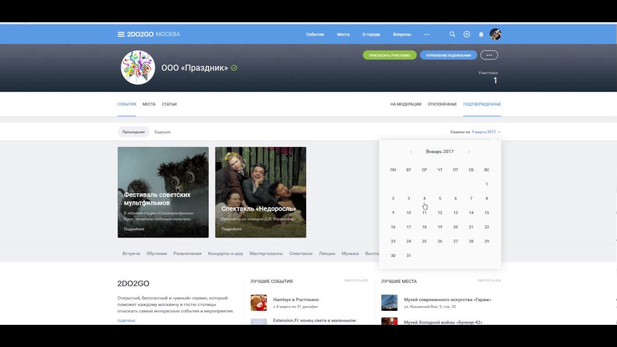Show the Отклоненные list
Image resolution: width=617 pixels, height=347 pixels.
[x=442, y=104]
